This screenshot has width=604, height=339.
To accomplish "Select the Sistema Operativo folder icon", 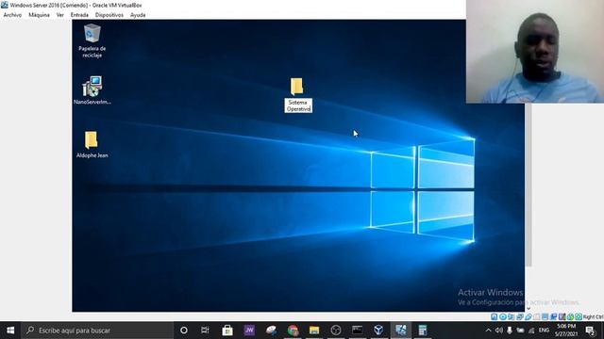I will coord(296,87).
